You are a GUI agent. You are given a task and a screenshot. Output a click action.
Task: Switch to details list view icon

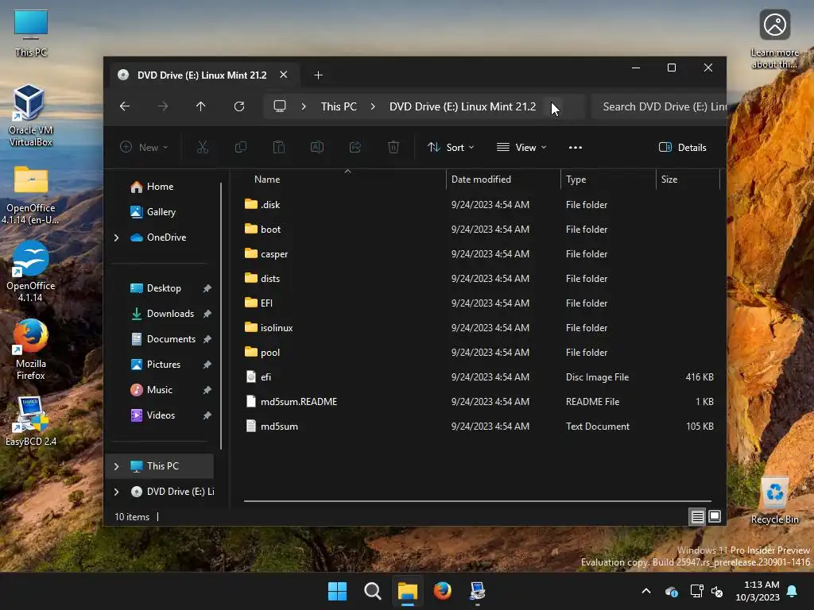pyautogui.click(x=697, y=516)
